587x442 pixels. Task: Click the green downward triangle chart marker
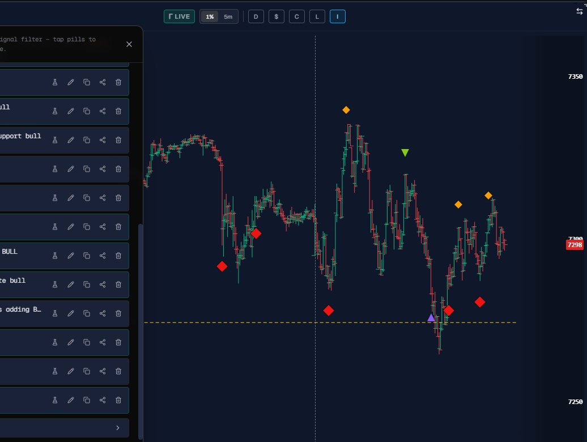(405, 152)
